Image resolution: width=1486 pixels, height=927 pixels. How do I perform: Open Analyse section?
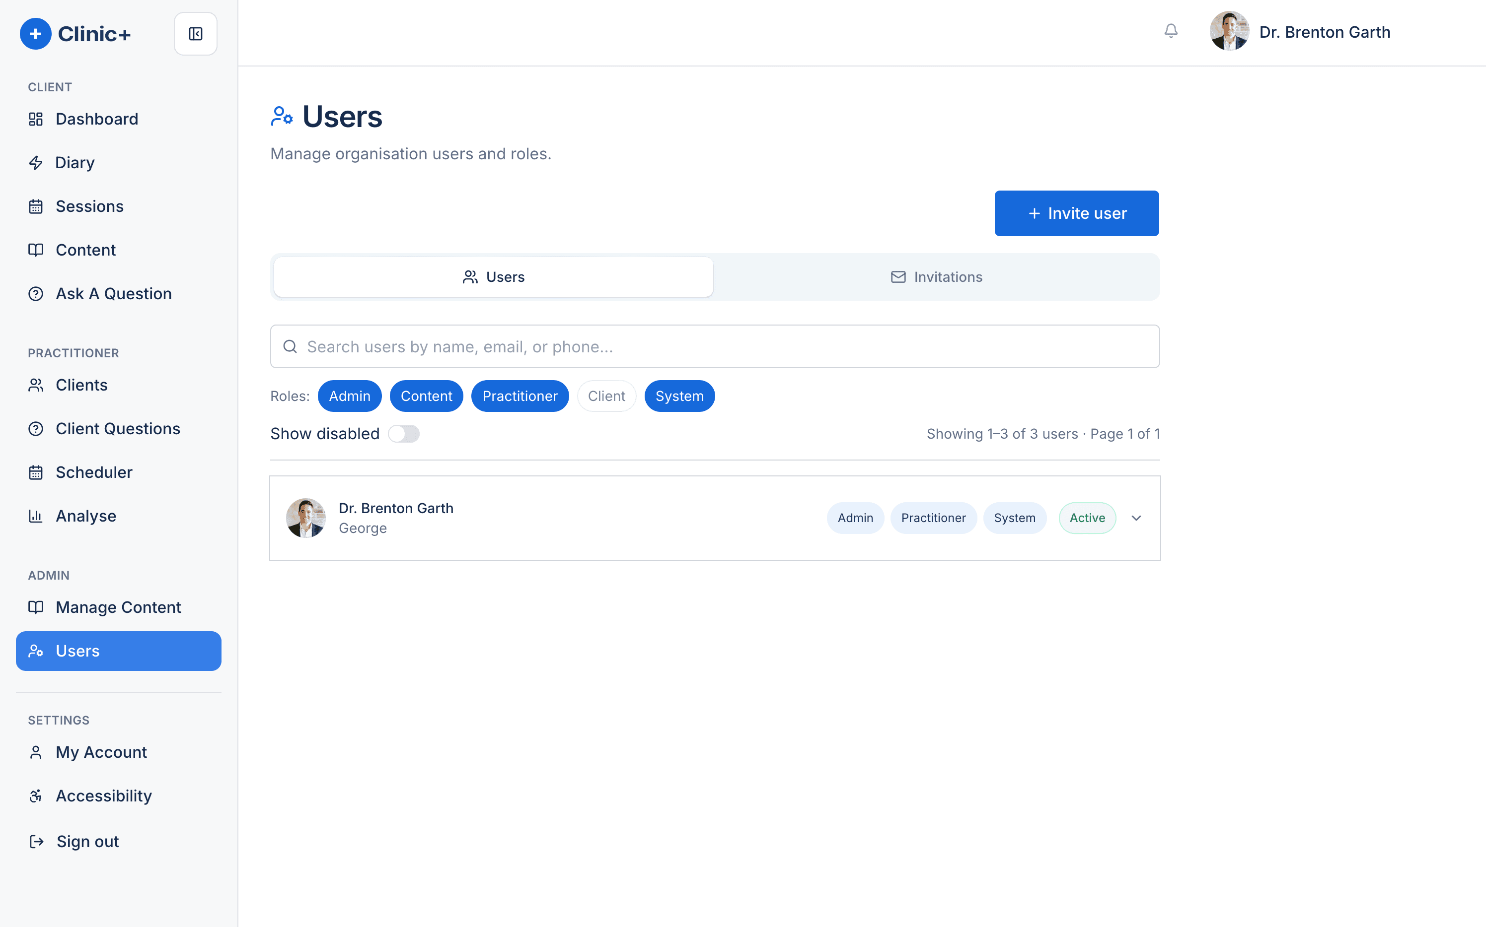point(118,516)
